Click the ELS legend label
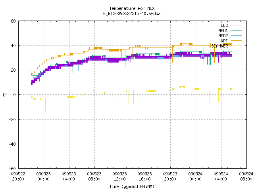The width and height of the screenshot is (254, 190). (224, 25)
